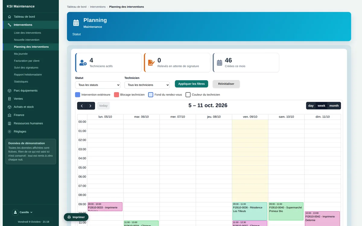The image size is (362, 226).
Task: Advance to next week with the right arrow
Action: (x=91, y=106)
